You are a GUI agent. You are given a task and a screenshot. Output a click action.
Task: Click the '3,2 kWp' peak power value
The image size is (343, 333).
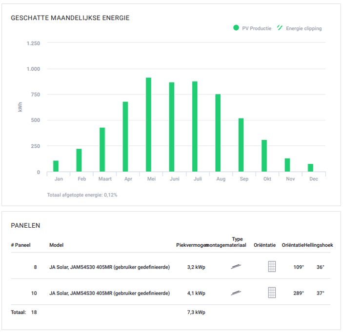[196, 267]
